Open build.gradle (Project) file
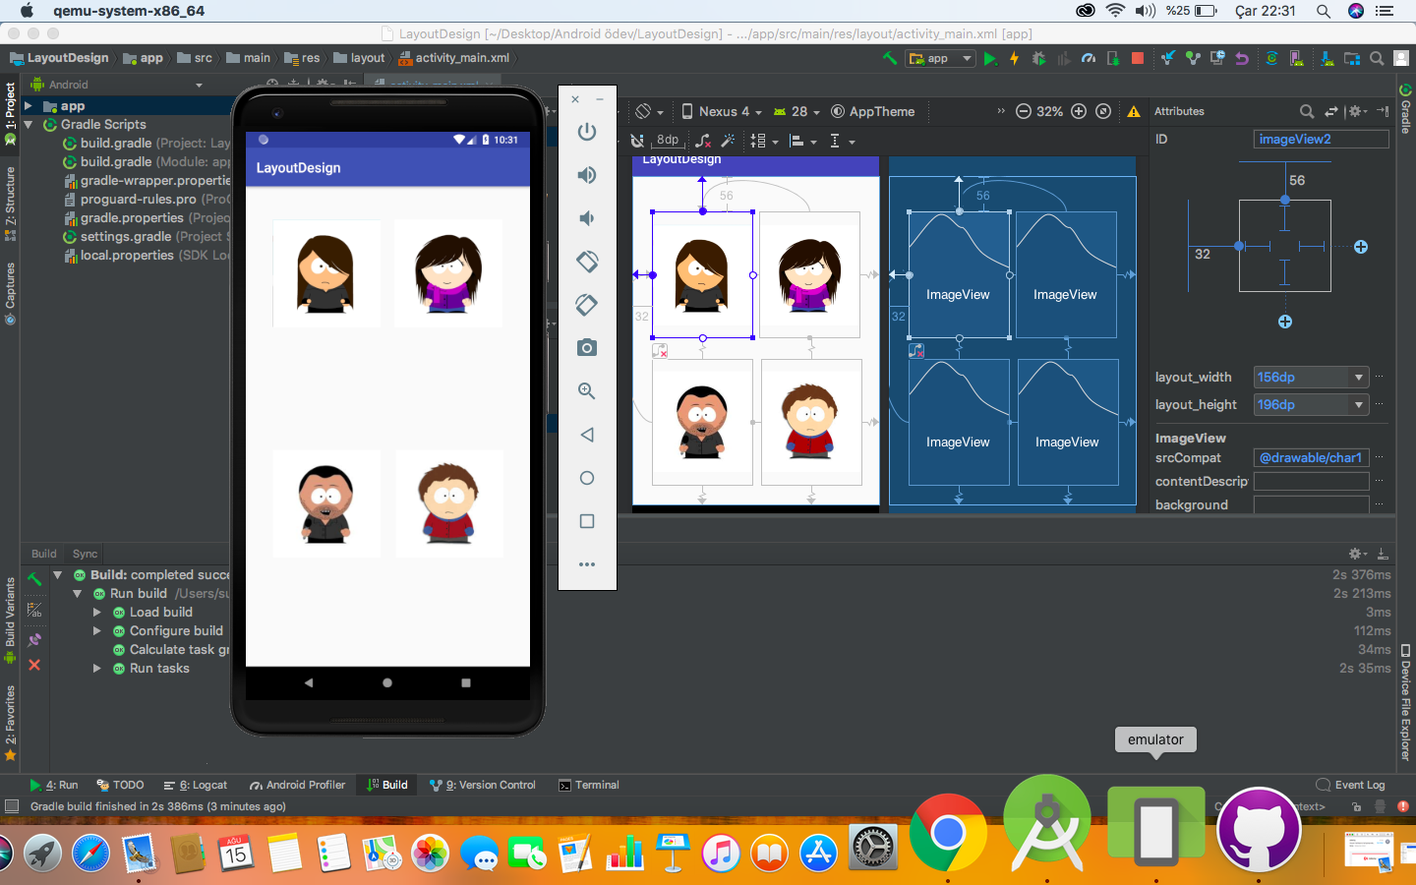Viewport: 1416px width, 885px height. pos(147,144)
